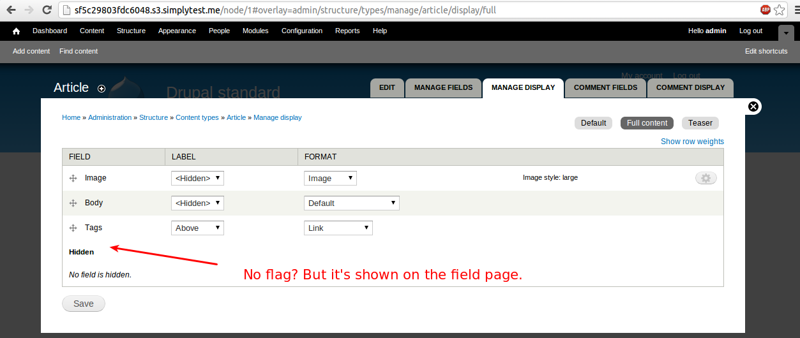Viewport: 800px width, 338px height.
Task: Click the Manage display breadcrumb link
Action: point(278,118)
